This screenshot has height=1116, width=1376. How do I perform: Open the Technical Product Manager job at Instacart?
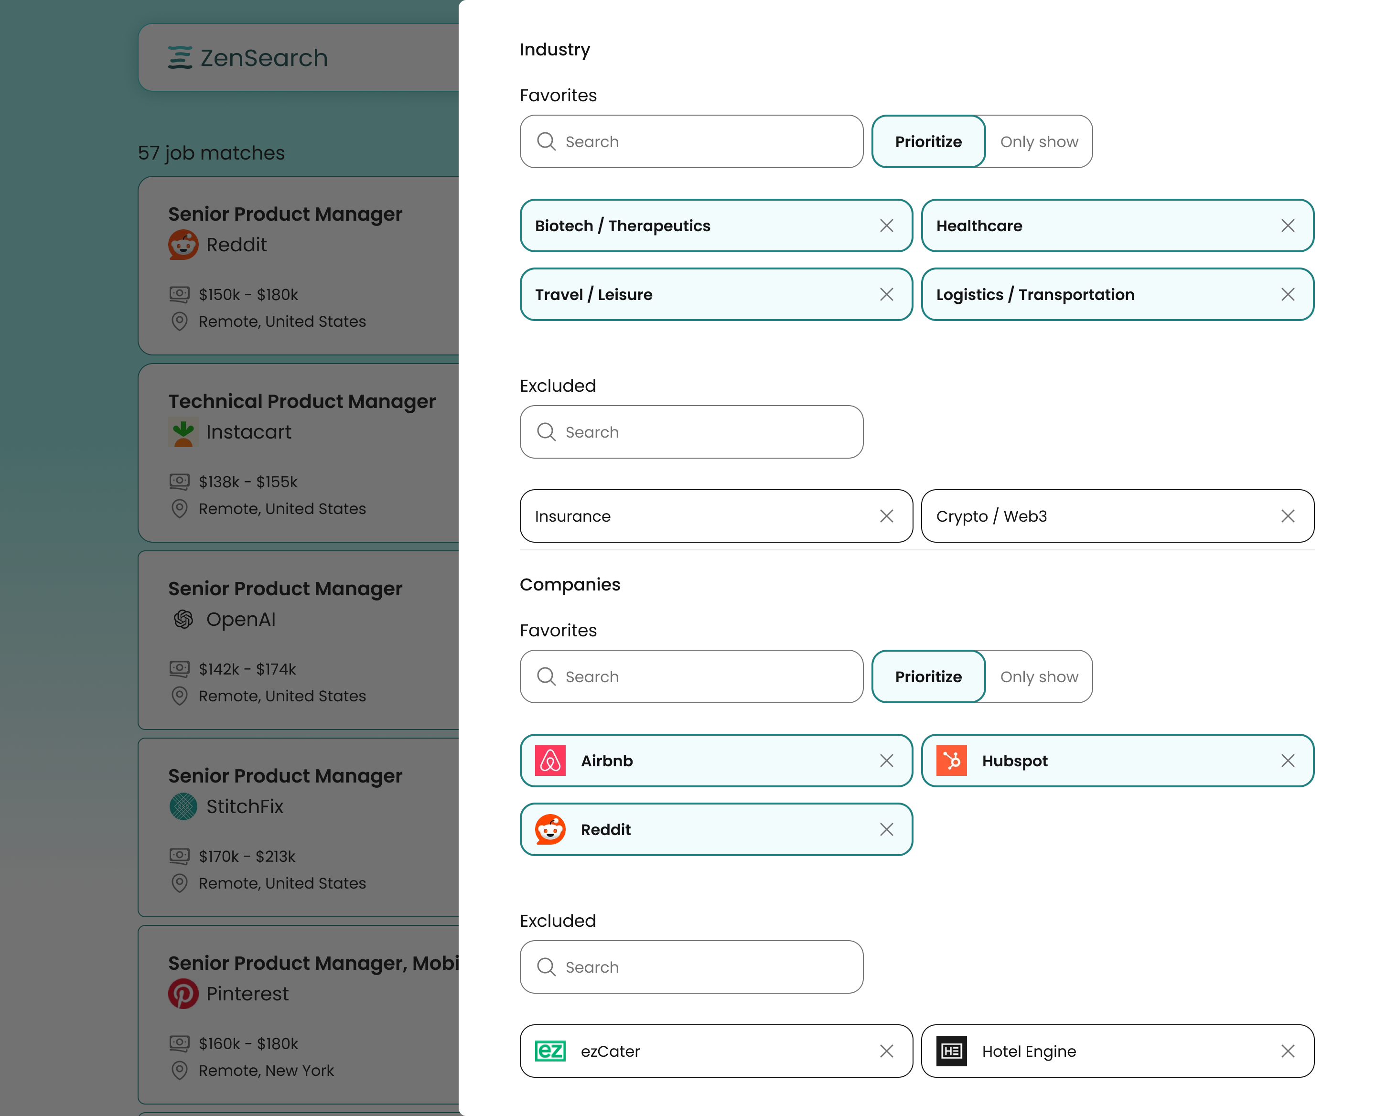pos(299,452)
